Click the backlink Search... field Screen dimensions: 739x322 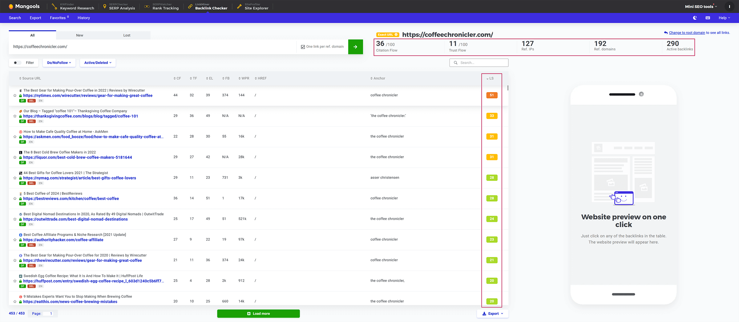tap(479, 63)
